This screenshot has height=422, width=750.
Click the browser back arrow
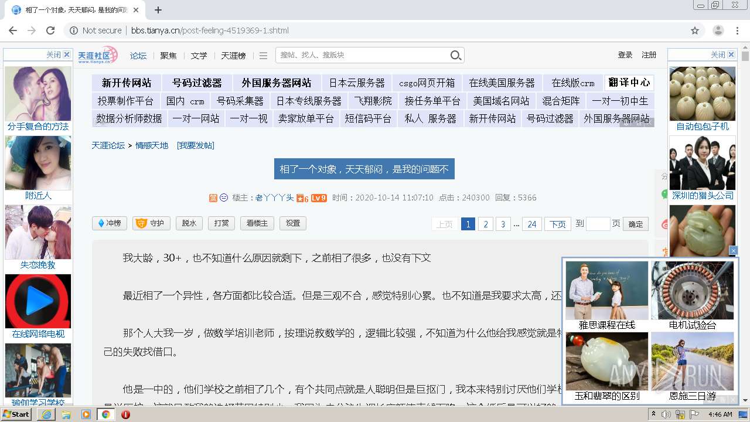(13, 30)
